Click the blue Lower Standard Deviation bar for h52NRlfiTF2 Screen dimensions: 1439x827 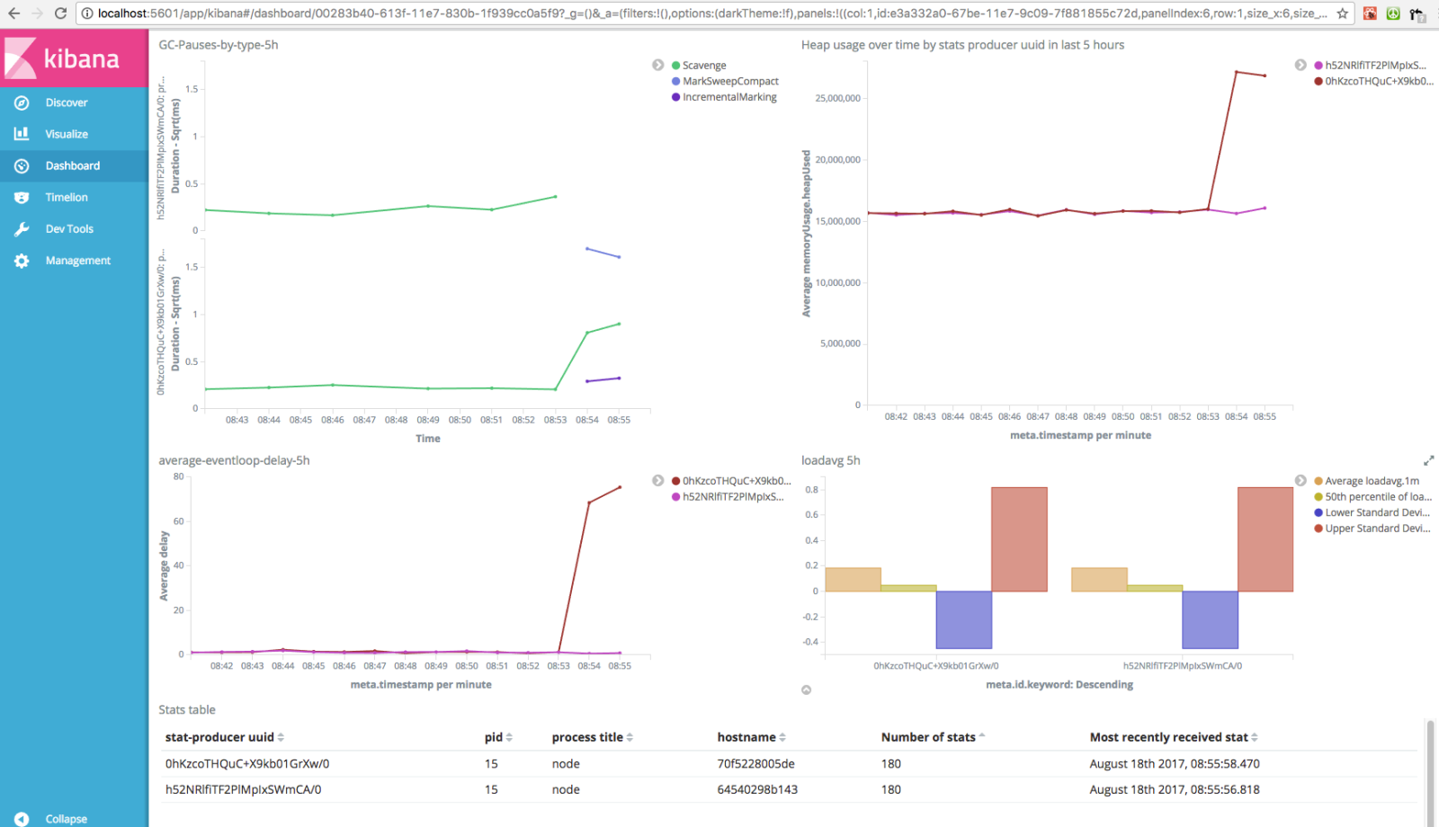click(1210, 619)
